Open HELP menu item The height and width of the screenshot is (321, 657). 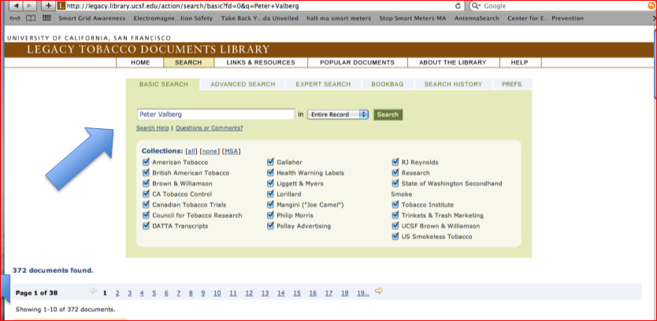pos(520,62)
